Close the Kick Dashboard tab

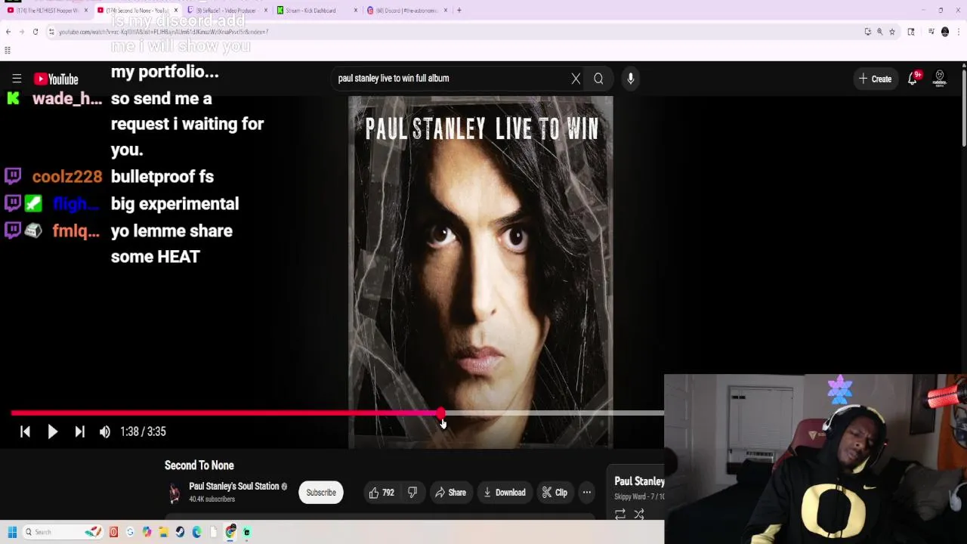[356, 11]
